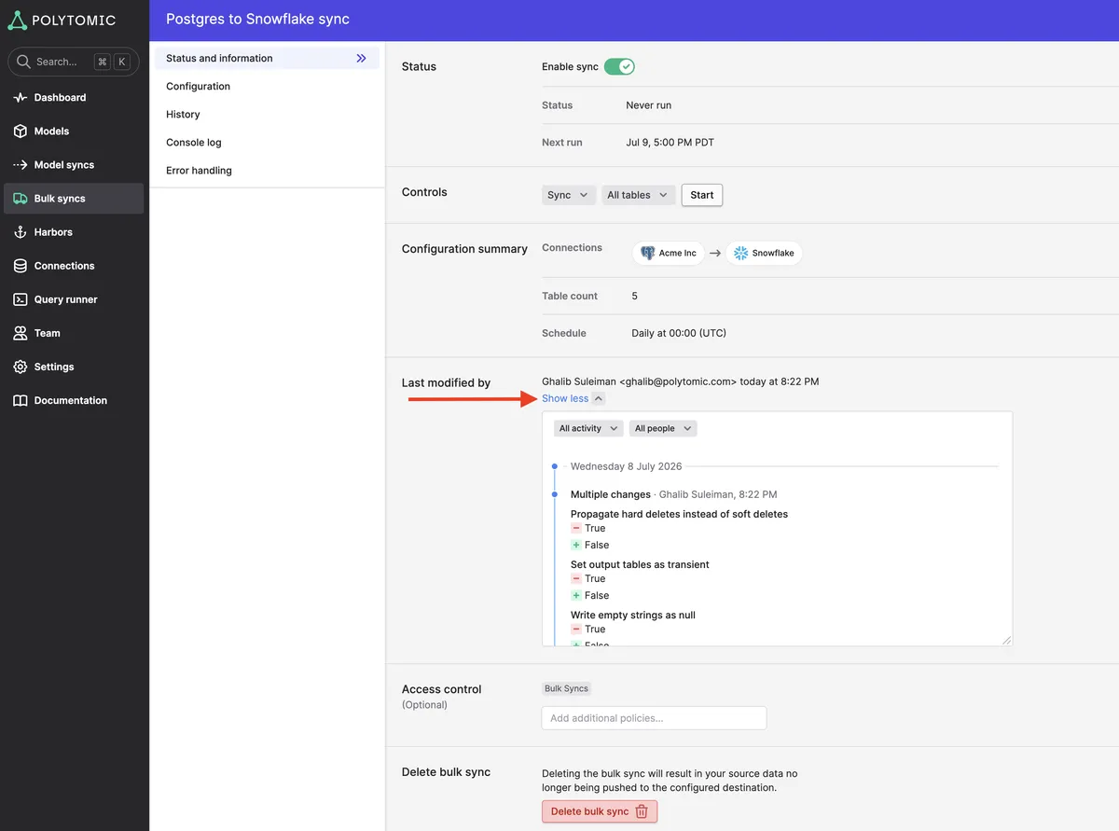The width and height of the screenshot is (1119, 831).
Task: Click the Harbors anchor icon
Action: 21,232
